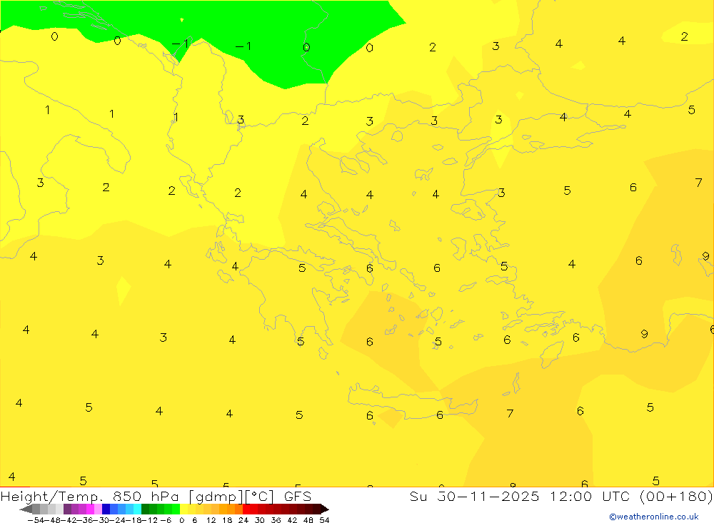Click the 9 value in southwestern Turkey
714x523 pixels.
pyautogui.click(x=644, y=334)
